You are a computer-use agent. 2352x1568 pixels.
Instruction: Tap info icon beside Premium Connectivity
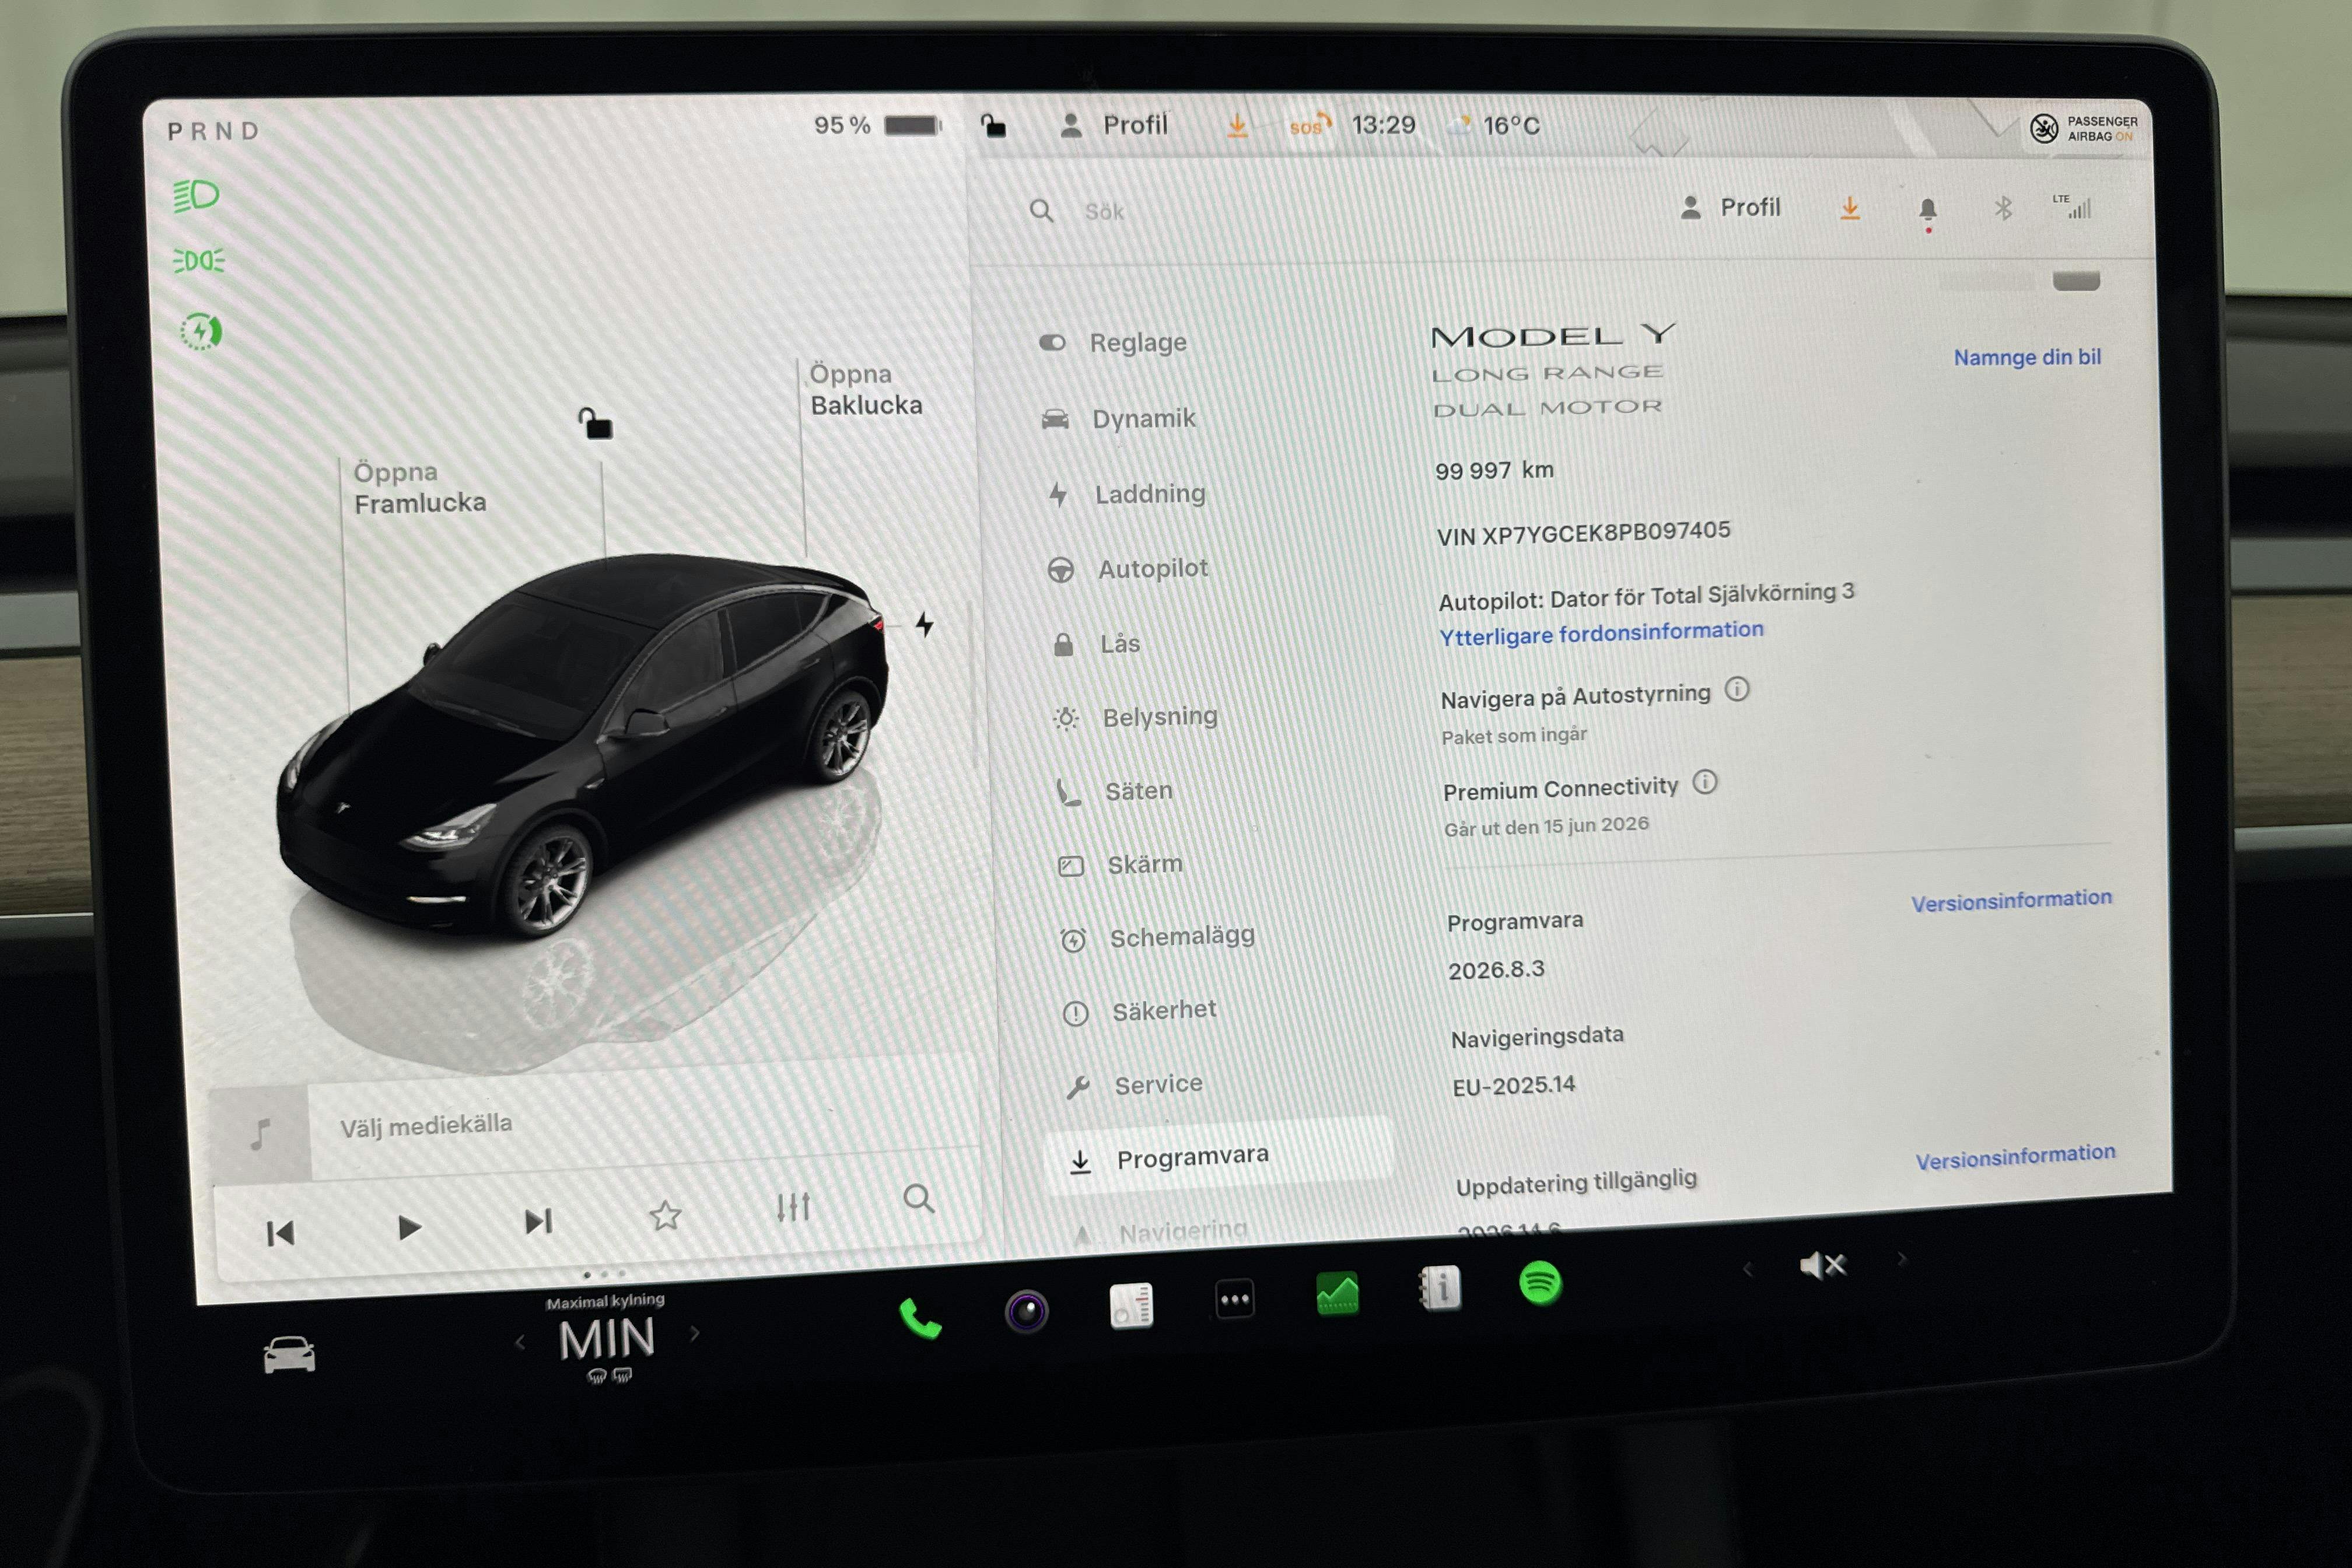pos(1705,782)
